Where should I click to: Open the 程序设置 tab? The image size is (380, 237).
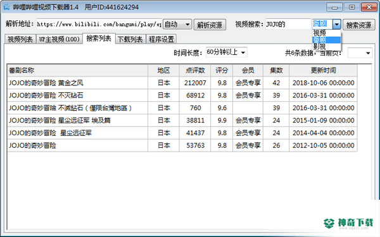[x=161, y=39]
